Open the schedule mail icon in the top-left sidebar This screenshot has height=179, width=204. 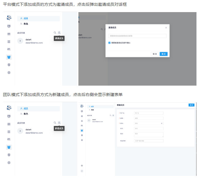9,49
